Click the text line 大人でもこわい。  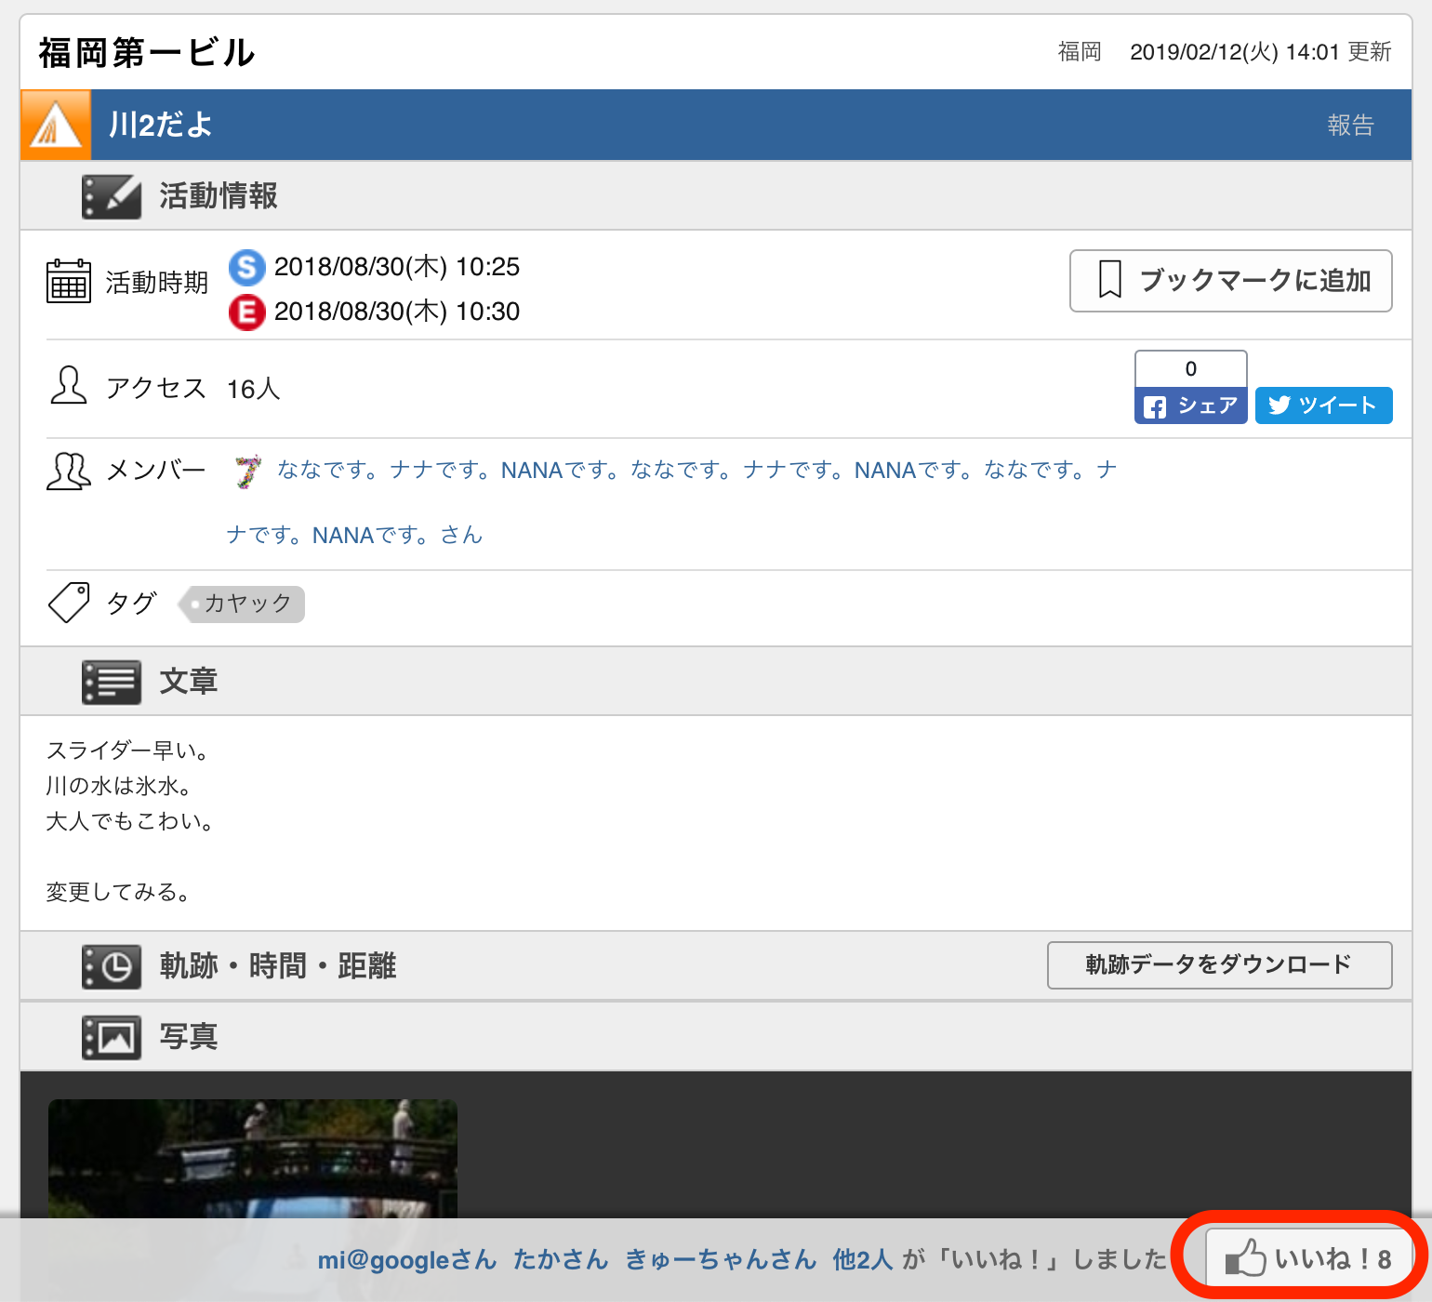click(130, 821)
